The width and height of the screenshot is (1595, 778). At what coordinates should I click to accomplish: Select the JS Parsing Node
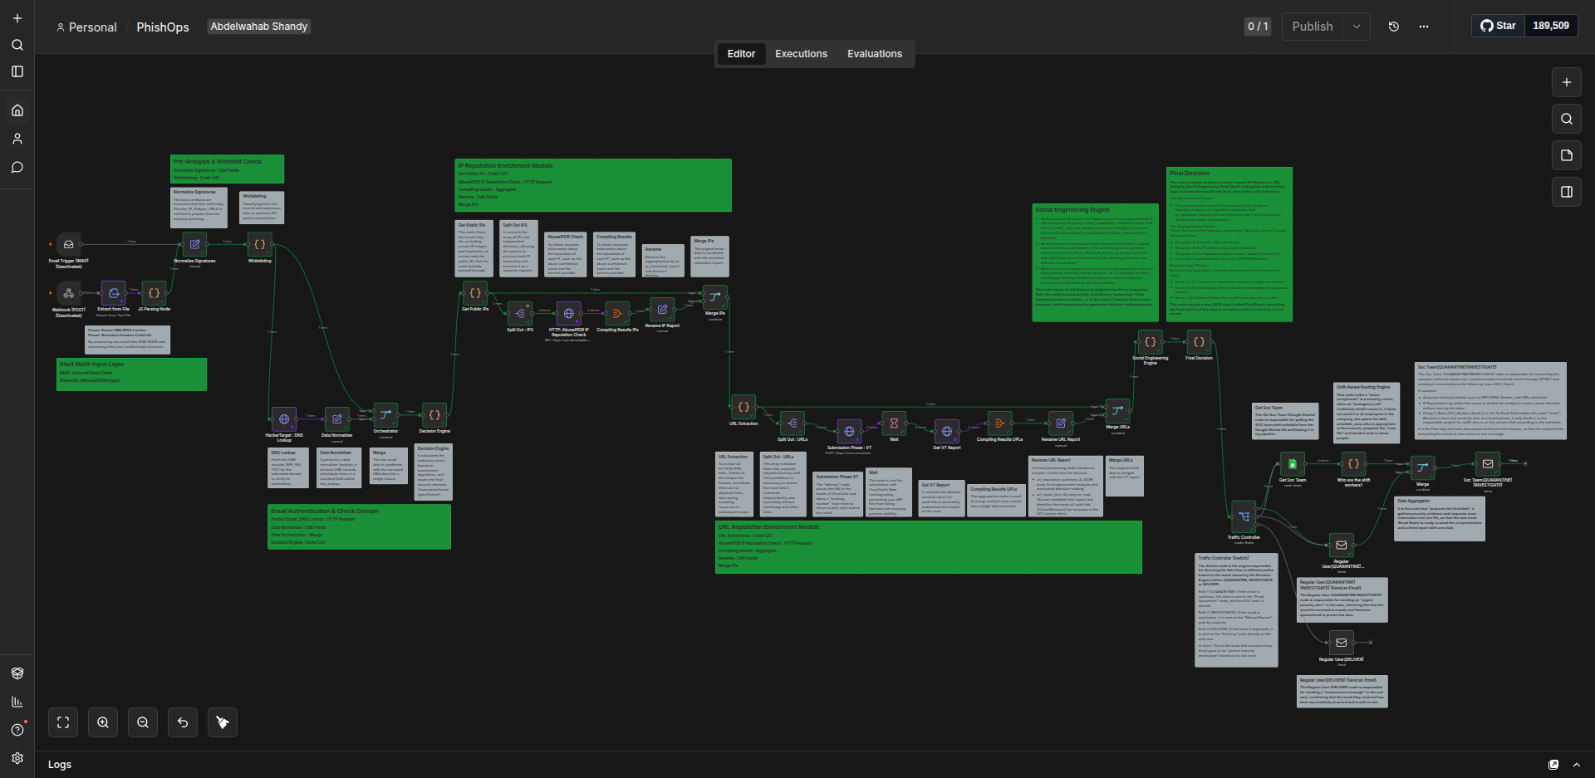pos(154,293)
